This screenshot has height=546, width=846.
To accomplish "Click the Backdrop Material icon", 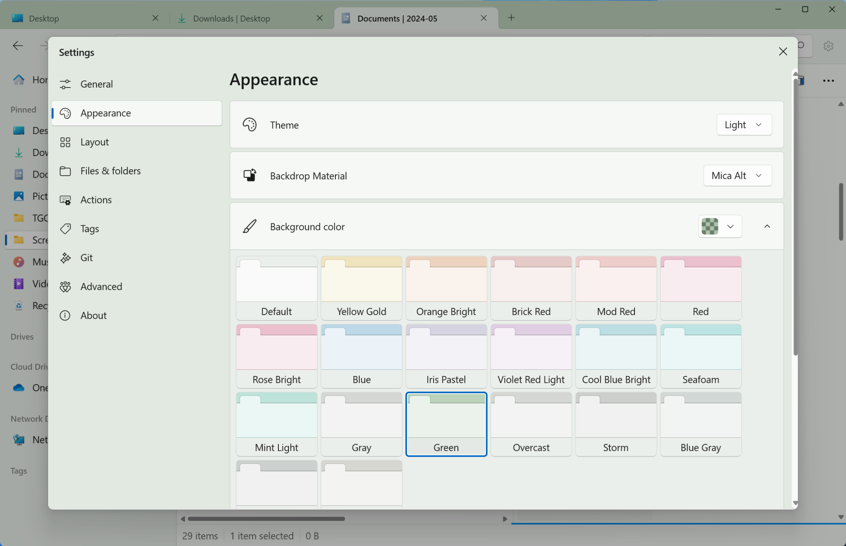I will tap(250, 175).
